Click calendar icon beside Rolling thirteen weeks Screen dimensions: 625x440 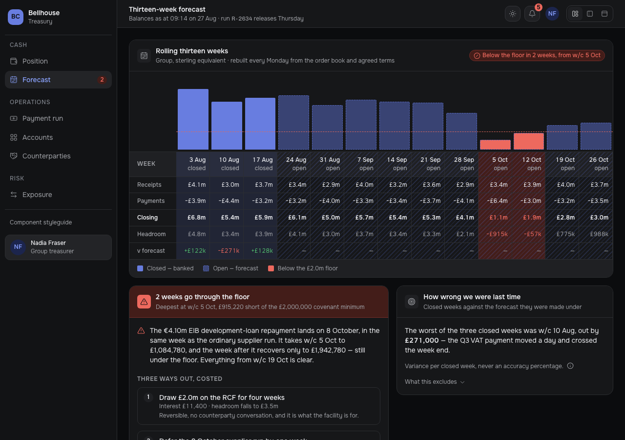click(x=144, y=56)
